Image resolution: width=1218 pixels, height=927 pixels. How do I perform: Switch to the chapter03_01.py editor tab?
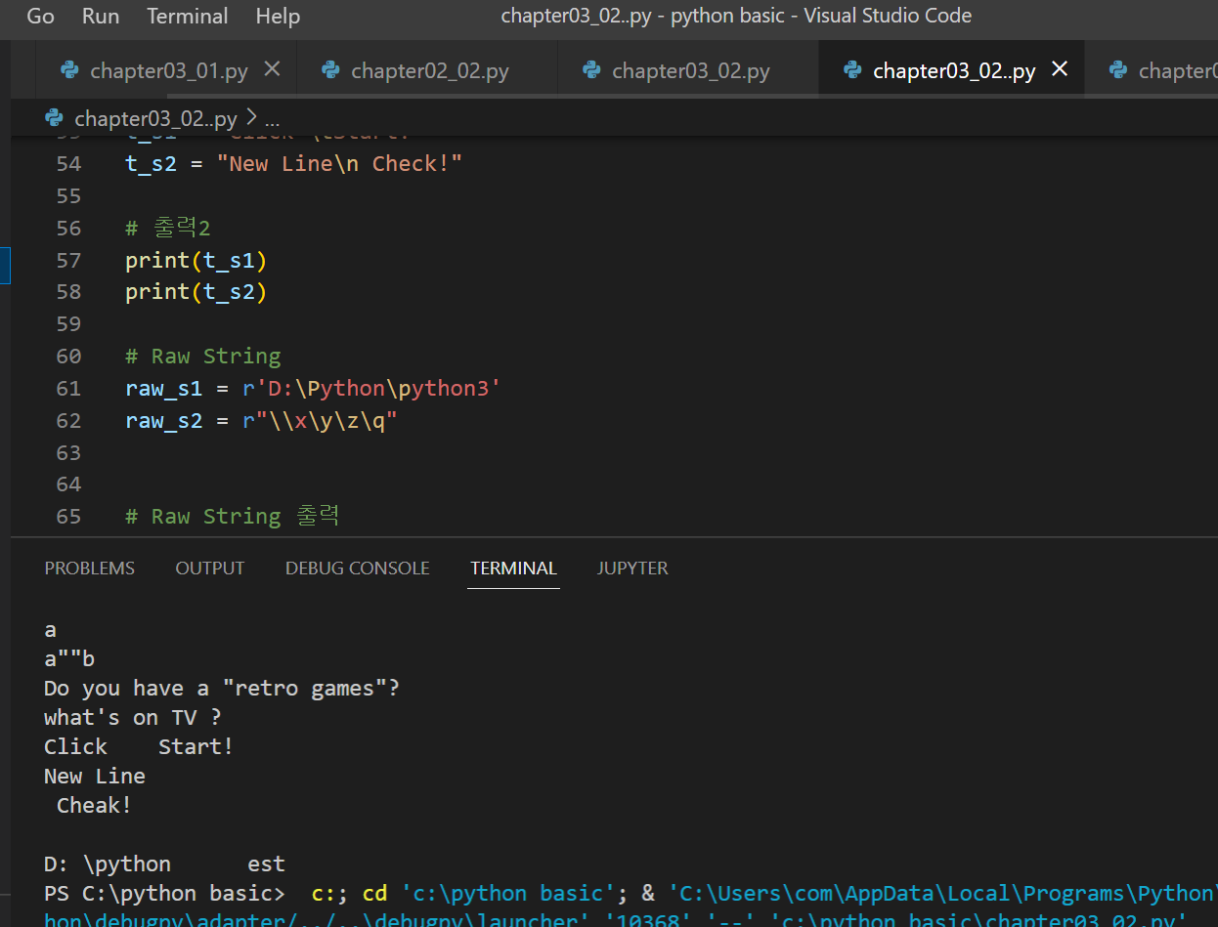(168, 70)
